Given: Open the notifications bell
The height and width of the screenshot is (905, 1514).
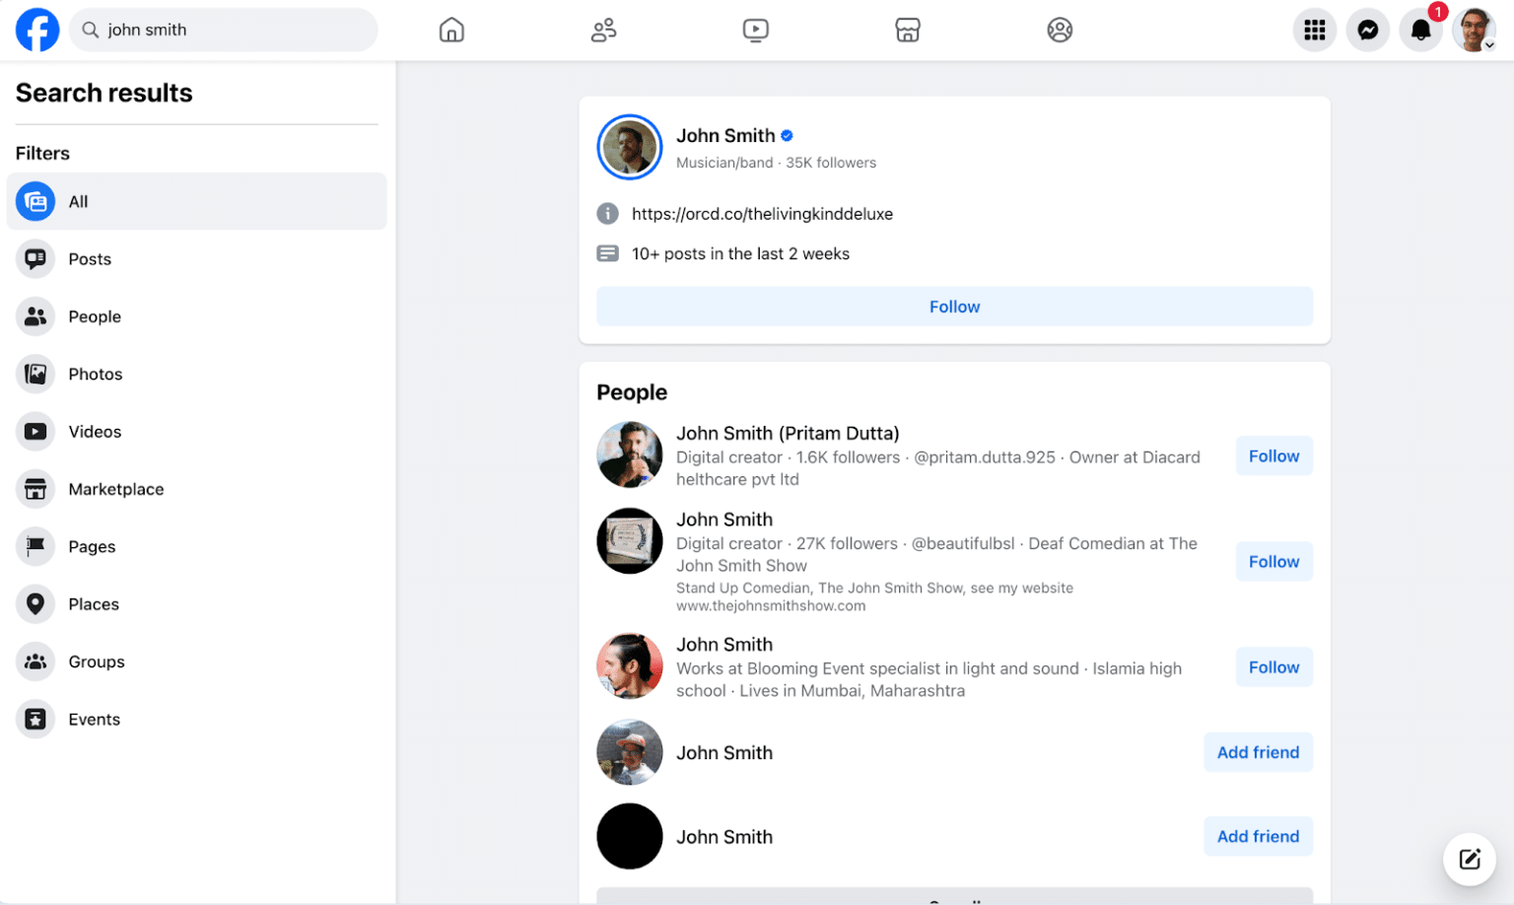Looking at the screenshot, I should pos(1420,31).
